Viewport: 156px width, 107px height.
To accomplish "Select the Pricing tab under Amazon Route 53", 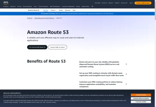I will click(x=61, y=10).
